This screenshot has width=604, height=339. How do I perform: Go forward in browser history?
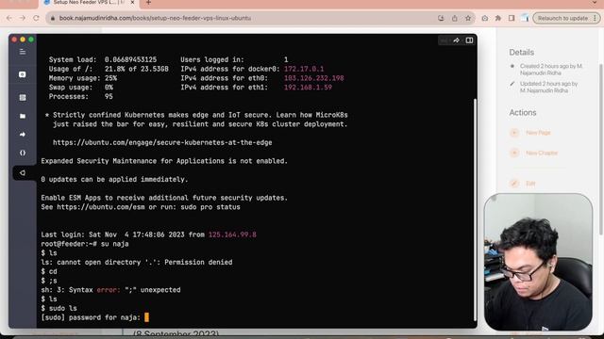(x=23, y=18)
